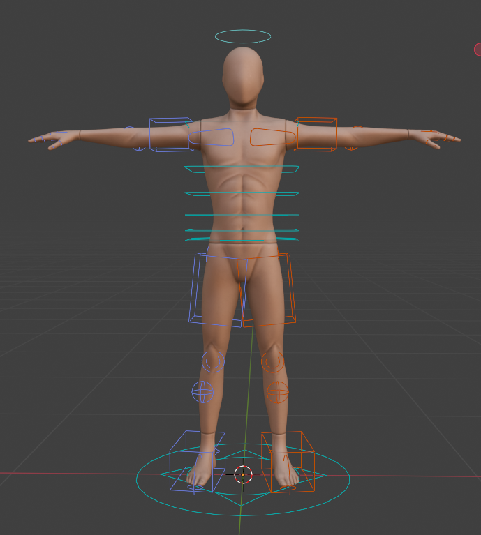Click the 3D cursor between the feet
481x535 pixels.
pos(243,474)
